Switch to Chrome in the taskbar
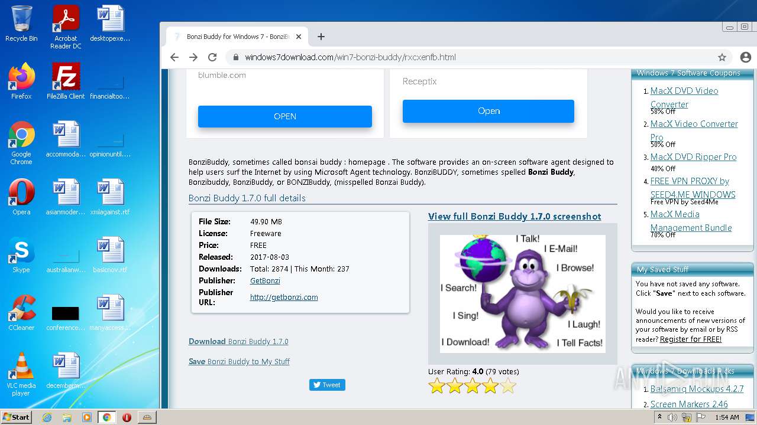757x425 pixels. (x=107, y=417)
